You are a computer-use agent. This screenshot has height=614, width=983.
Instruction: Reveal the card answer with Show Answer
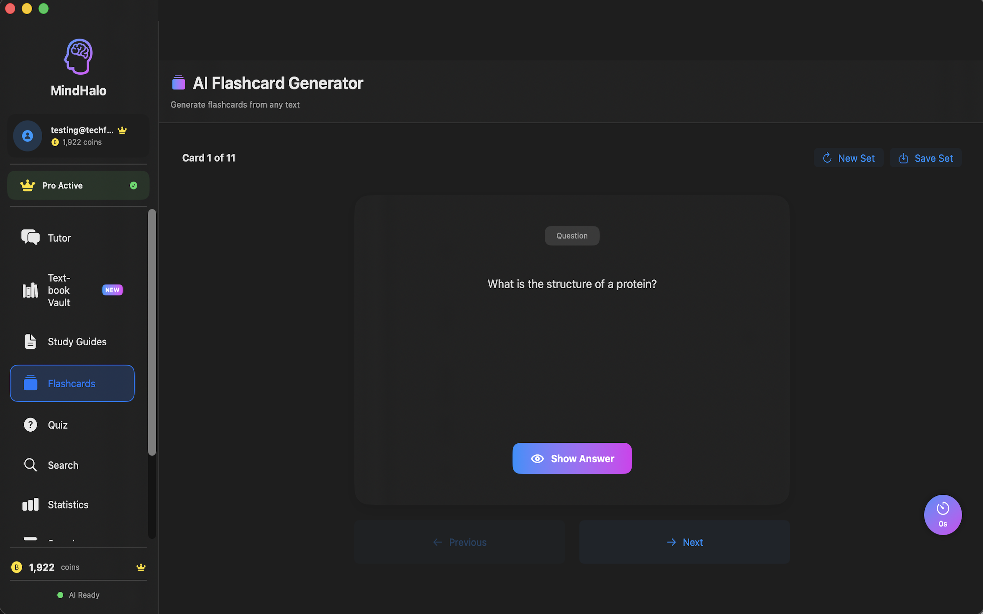pos(571,458)
